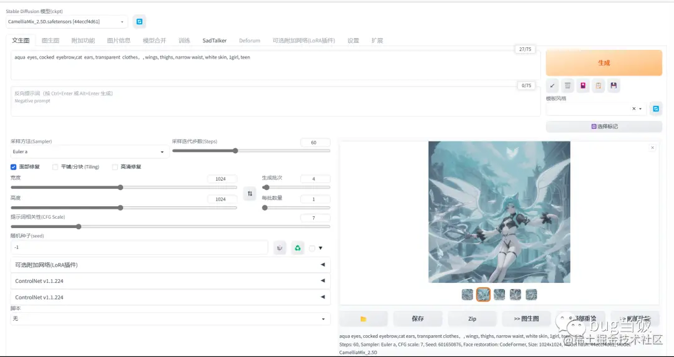Enable the Hires fix (高清修复) checkbox
The height and width of the screenshot is (357, 674).
[115, 167]
